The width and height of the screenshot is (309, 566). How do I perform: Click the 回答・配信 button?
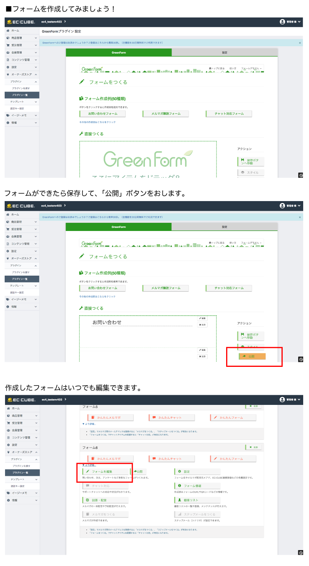(x=105, y=500)
